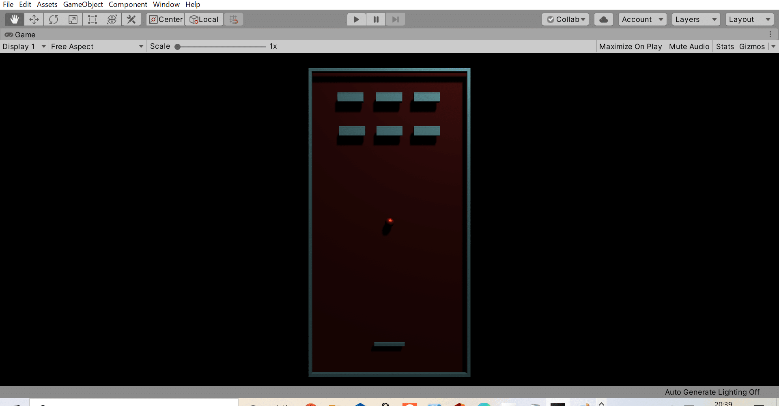Select the Hand tool
This screenshot has width=779, height=406.
click(x=15, y=19)
